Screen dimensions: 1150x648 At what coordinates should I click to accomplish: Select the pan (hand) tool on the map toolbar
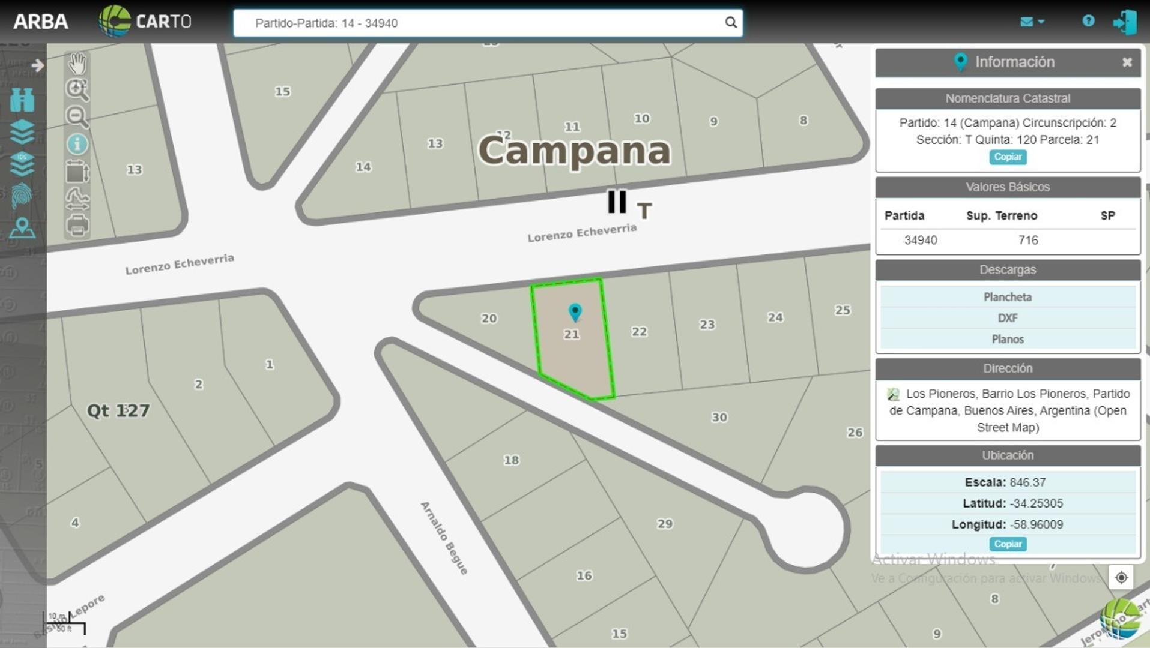(x=77, y=62)
